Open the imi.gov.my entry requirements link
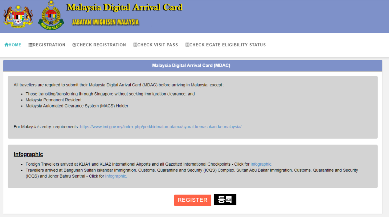This screenshot has height=218, width=389. pos(161,127)
